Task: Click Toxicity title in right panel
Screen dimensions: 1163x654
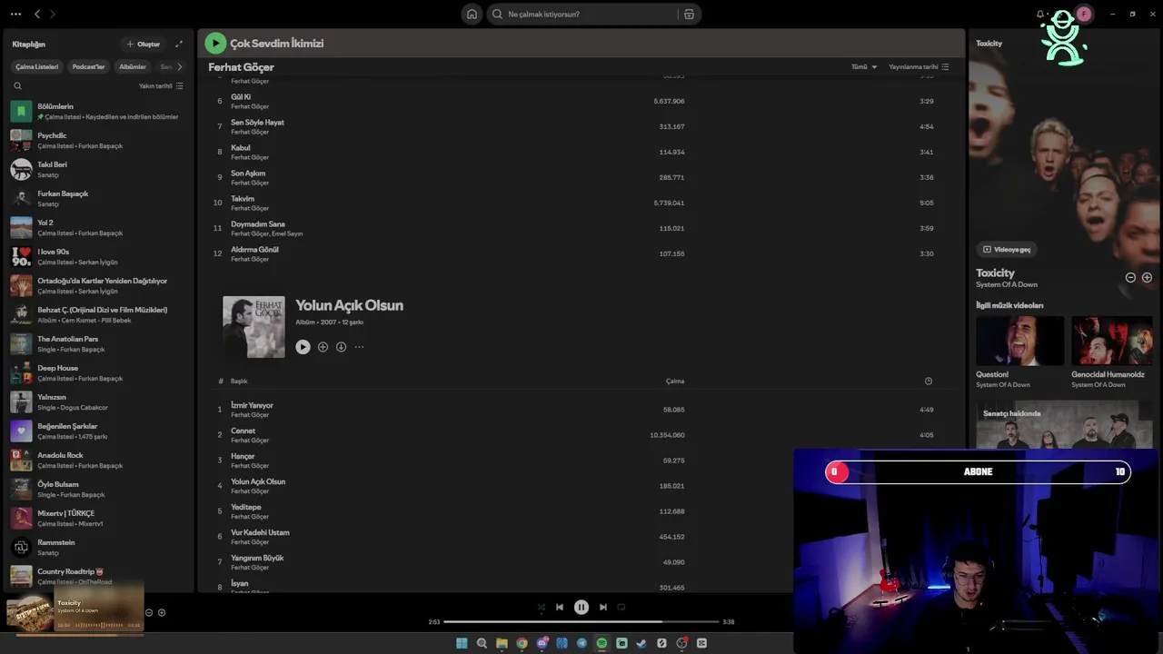Action: pyautogui.click(x=995, y=272)
